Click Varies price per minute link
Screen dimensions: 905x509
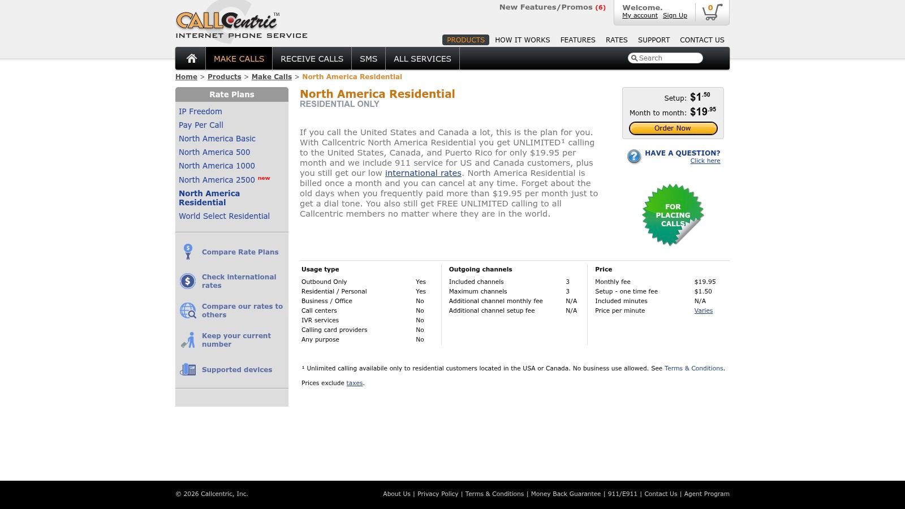(703, 310)
